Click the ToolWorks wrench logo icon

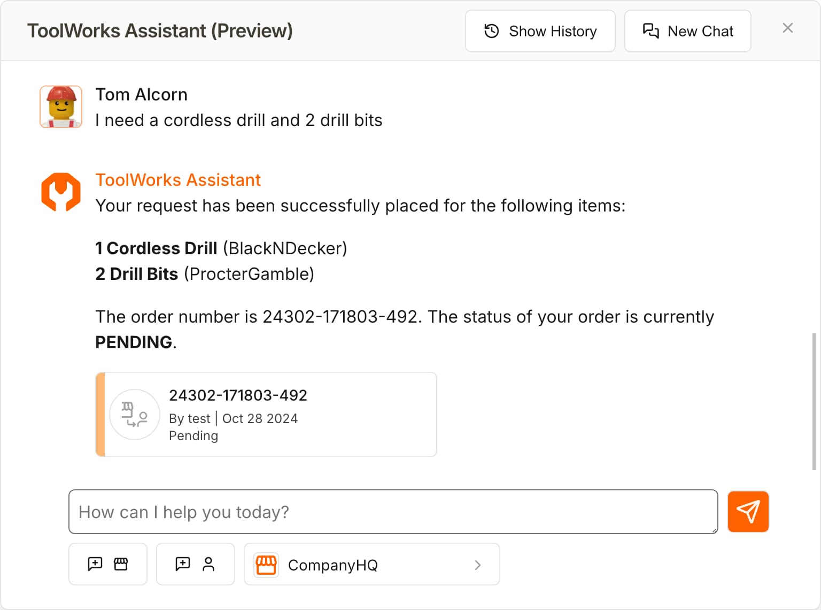[60, 191]
